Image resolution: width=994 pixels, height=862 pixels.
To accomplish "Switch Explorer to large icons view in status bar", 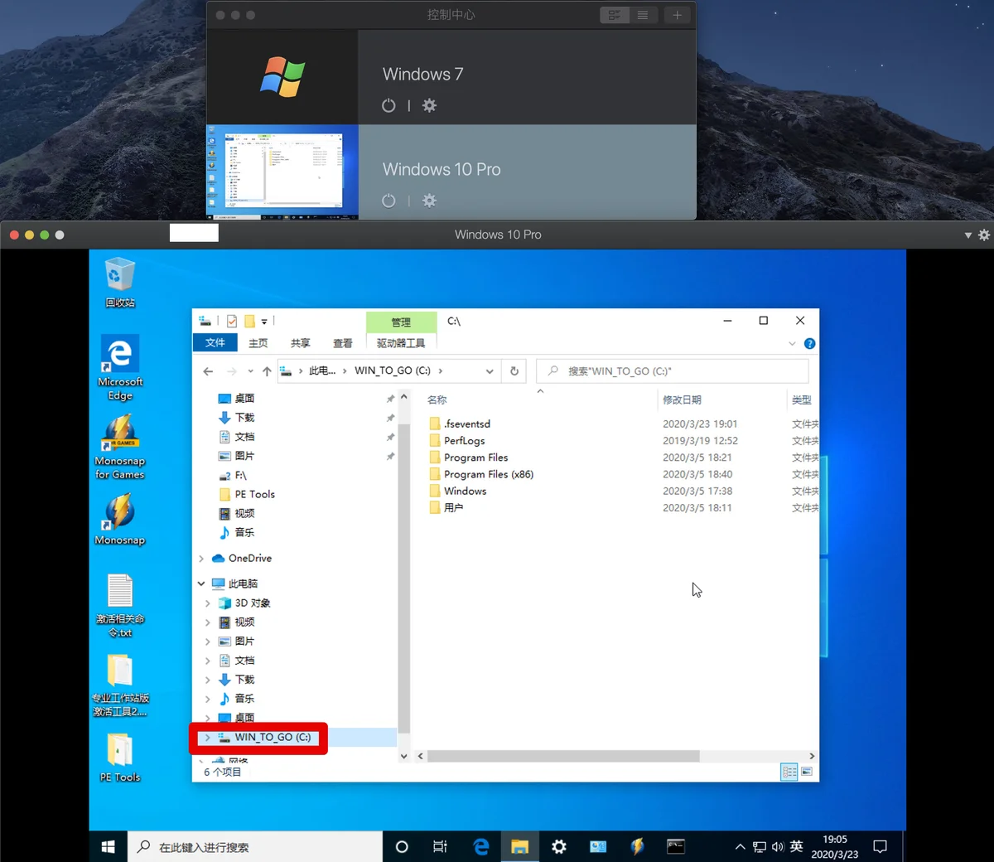I will coord(807,772).
